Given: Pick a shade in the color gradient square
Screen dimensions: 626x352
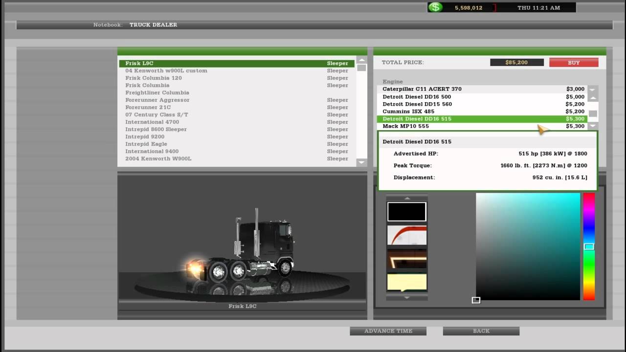Looking at the screenshot, I should coord(528,246).
